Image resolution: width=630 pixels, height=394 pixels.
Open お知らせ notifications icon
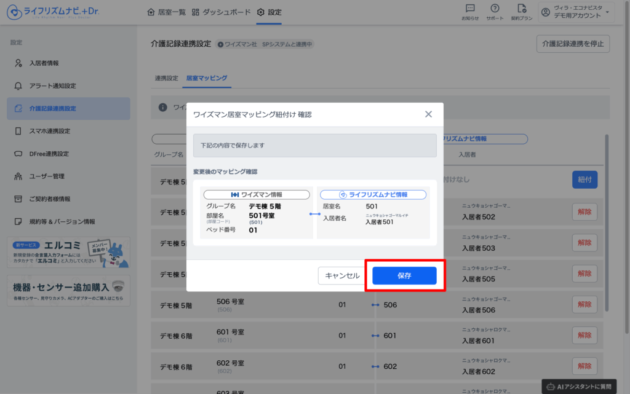470,12
